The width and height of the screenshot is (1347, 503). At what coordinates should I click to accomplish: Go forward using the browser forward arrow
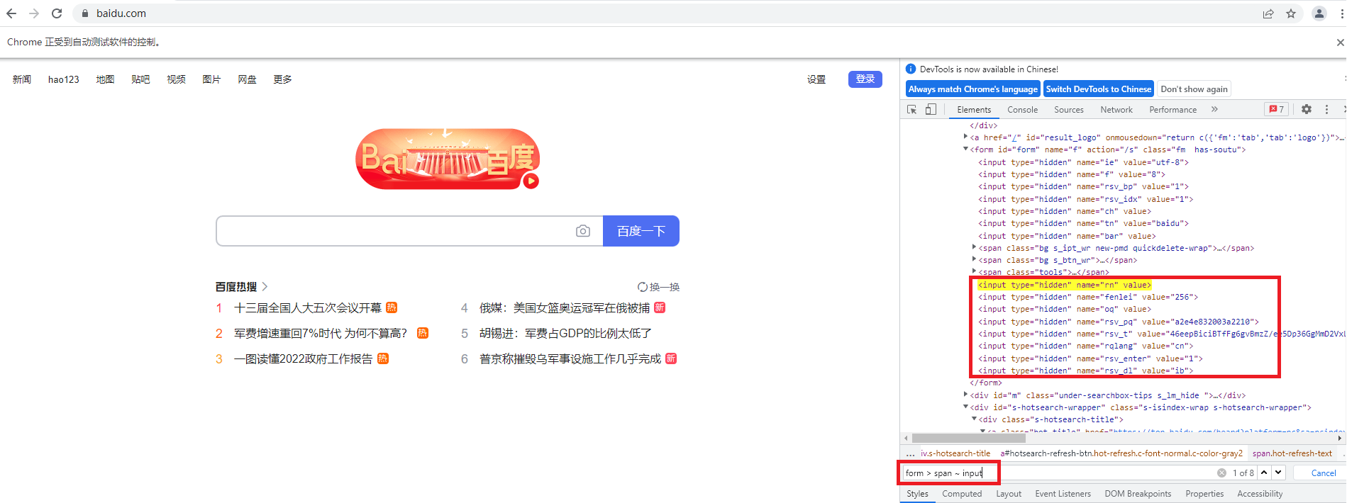coord(34,13)
